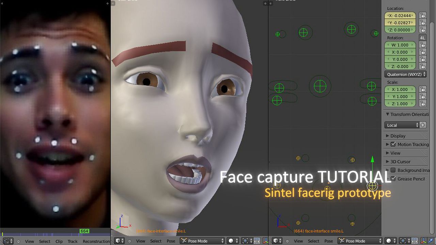Click the Location X value field
This screenshot has height=245, width=436.
pos(400,16)
